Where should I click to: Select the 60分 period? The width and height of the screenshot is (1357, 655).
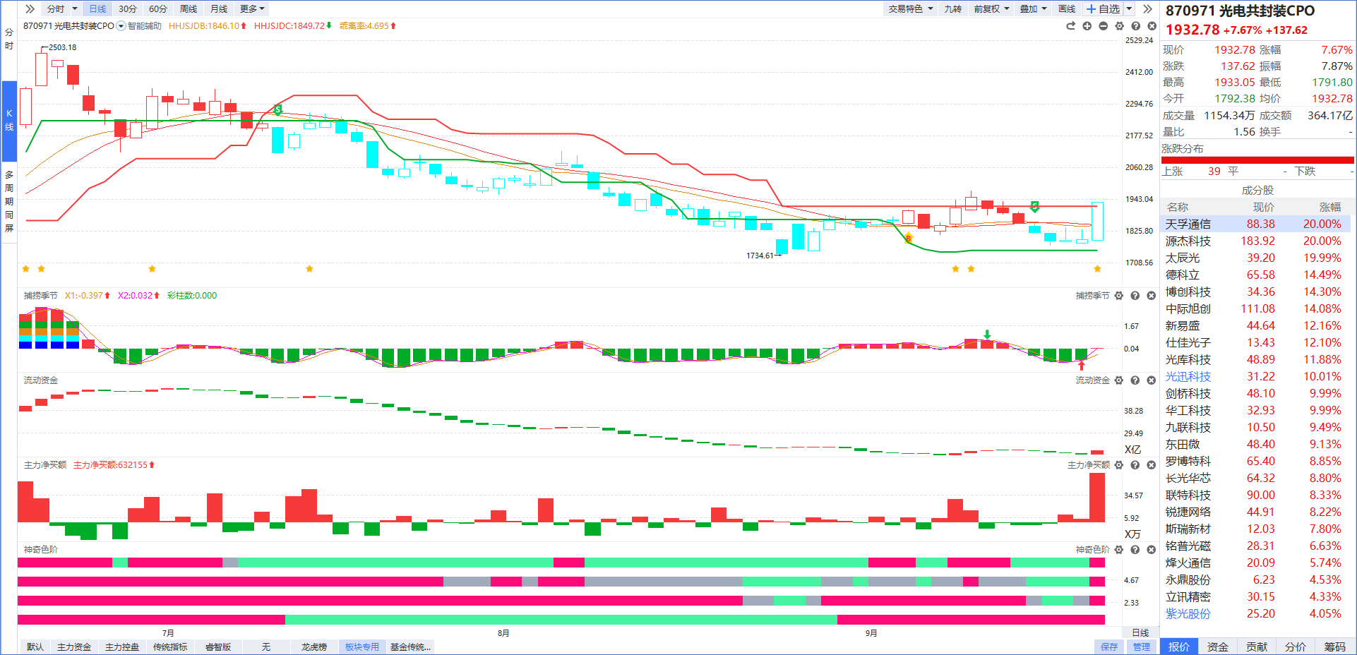pyautogui.click(x=158, y=8)
